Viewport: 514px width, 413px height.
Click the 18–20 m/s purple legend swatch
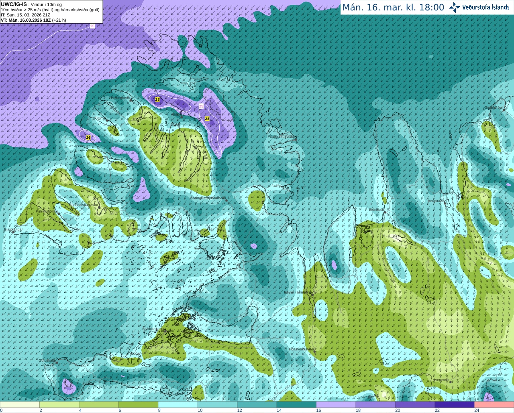[x=375, y=405]
